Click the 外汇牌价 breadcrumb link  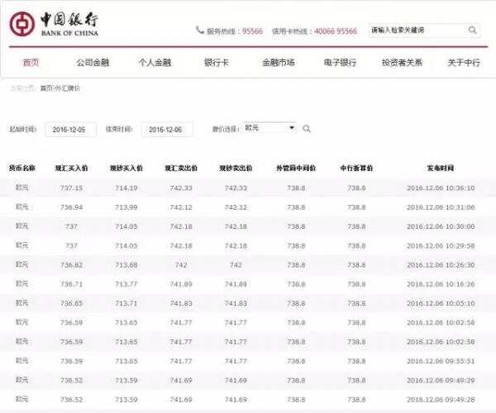pos(68,88)
